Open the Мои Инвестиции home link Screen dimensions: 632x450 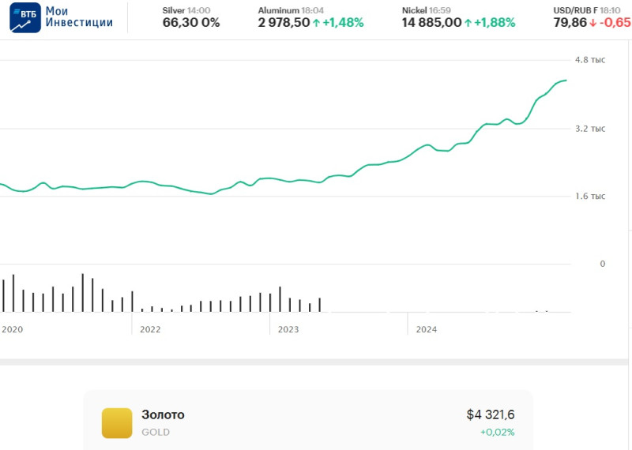click(x=79, y=17)
